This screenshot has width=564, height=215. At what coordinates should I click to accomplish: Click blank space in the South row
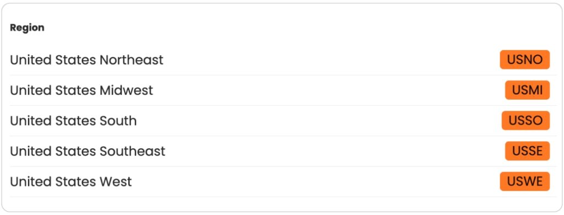pos(320,120)
